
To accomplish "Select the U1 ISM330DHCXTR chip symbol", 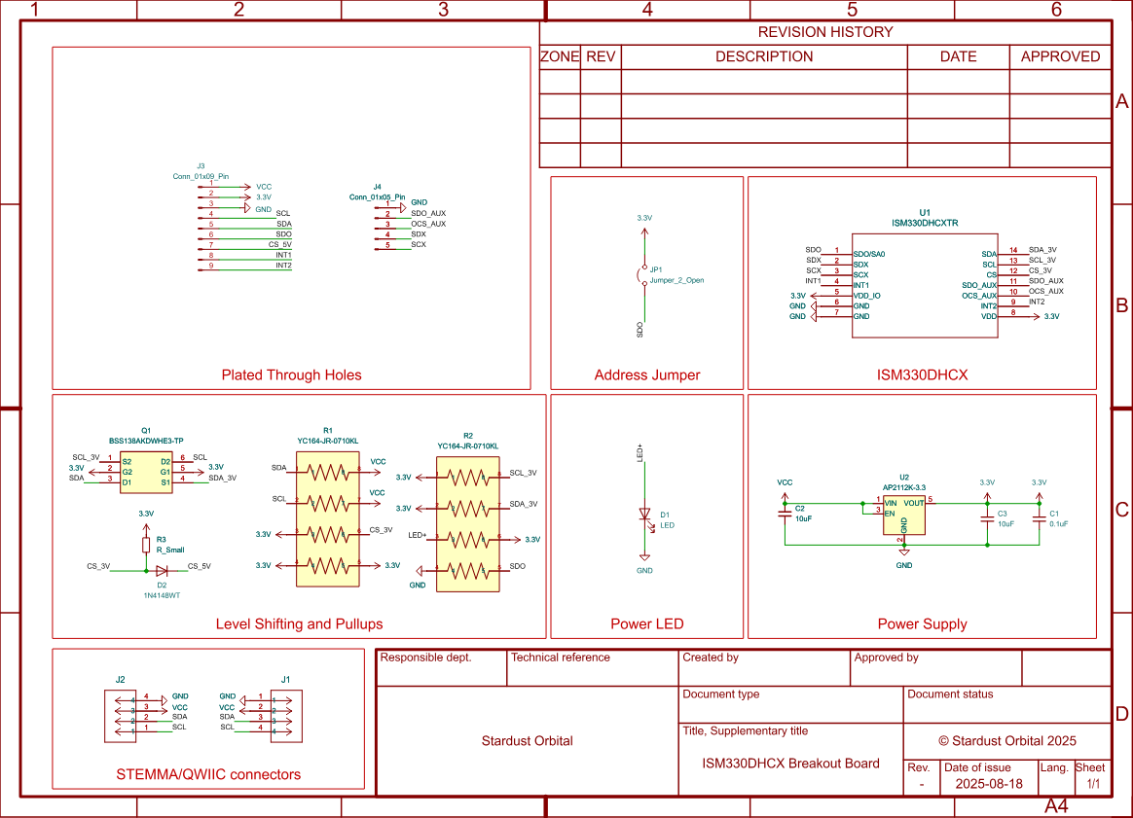I will click(924, 284).
